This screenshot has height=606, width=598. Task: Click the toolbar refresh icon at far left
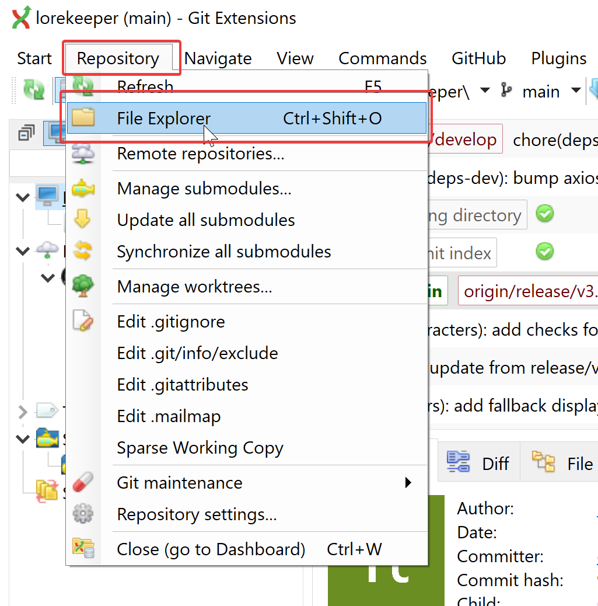33,90
